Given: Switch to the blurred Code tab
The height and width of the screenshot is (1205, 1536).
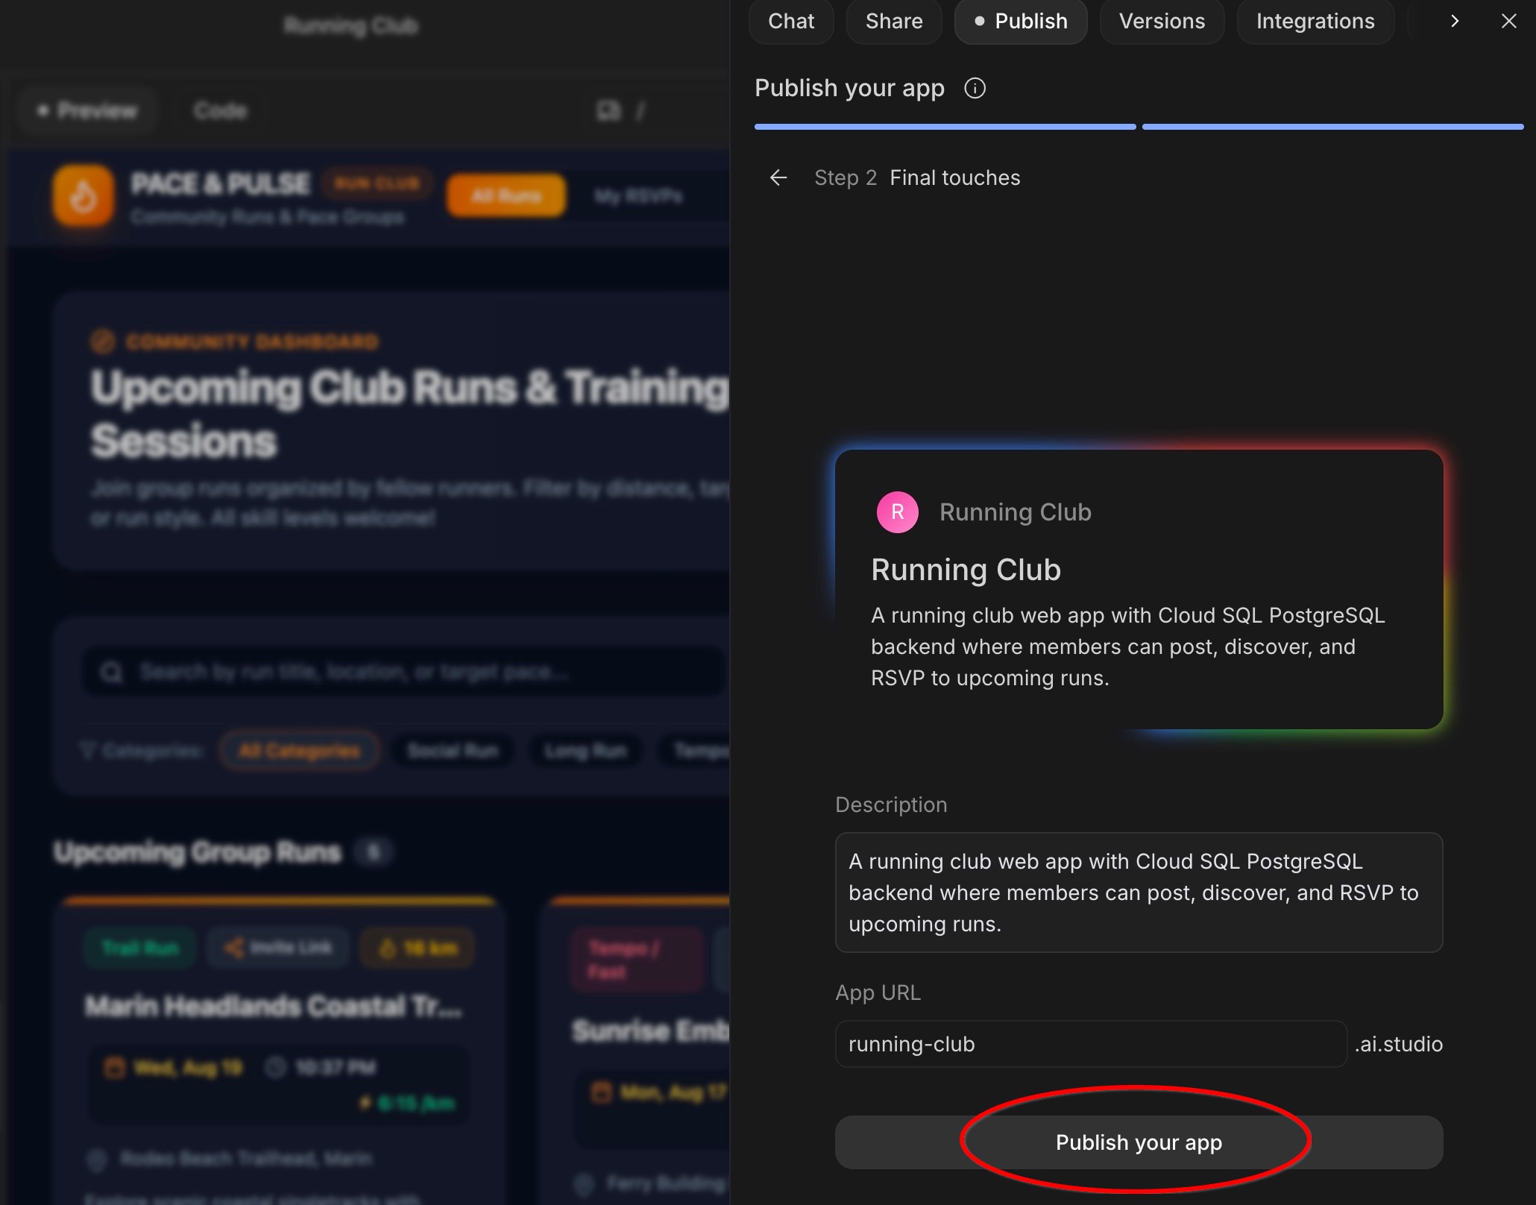Looking at the screenshot, I should click(x=220, y=111).
